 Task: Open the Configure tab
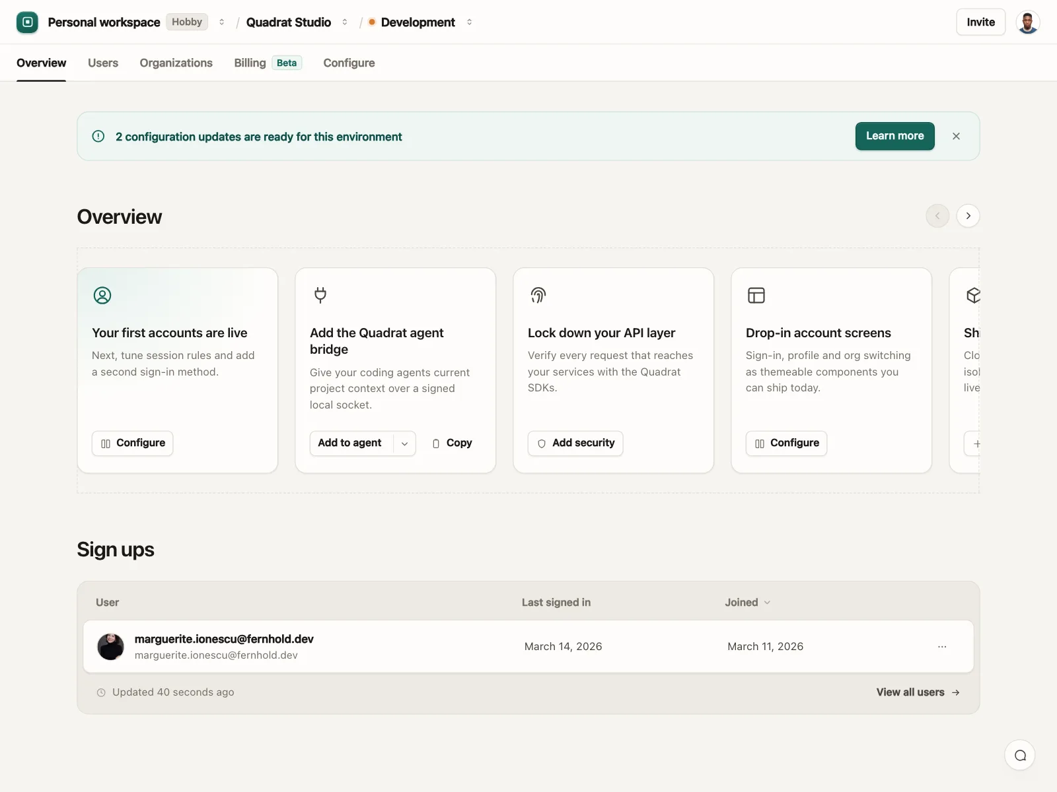coord(349,63)
